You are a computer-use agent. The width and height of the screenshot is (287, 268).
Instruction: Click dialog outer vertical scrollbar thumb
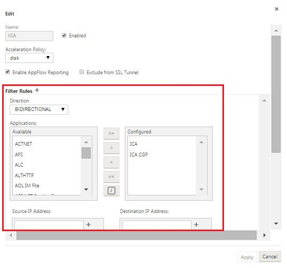(276, 94)
